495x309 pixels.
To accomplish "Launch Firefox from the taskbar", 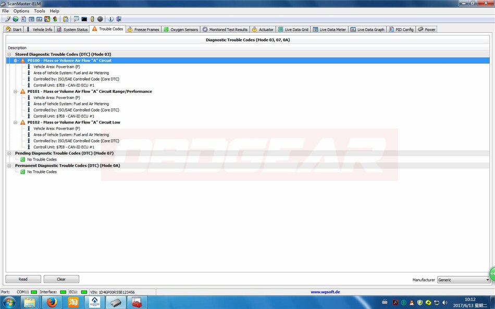I will click(52, 302).
